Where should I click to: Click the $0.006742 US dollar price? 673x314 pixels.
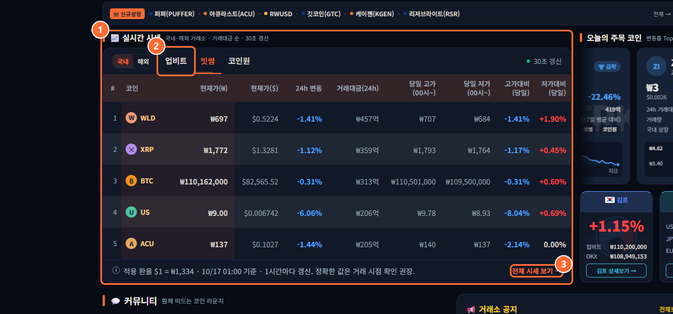[x=261, y=213]
